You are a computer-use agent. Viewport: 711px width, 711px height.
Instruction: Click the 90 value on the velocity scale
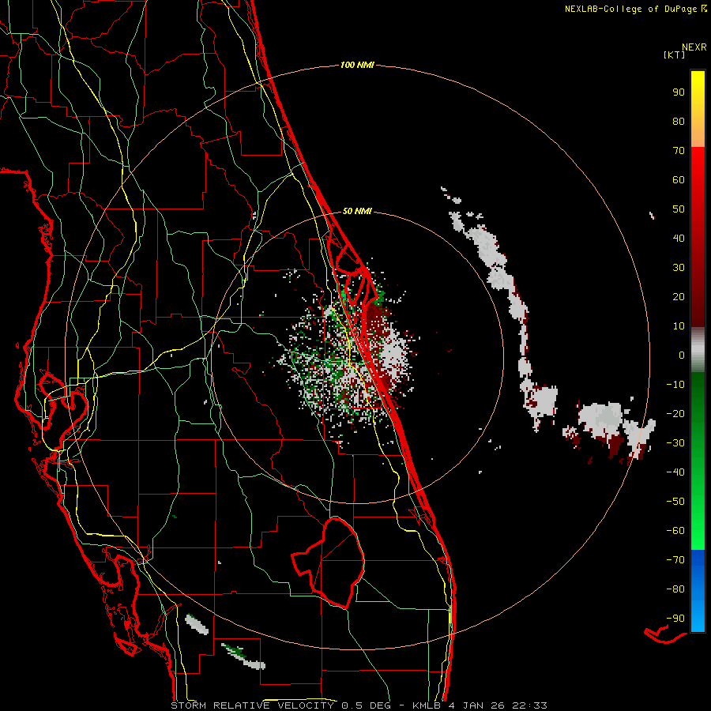point(679,92)
